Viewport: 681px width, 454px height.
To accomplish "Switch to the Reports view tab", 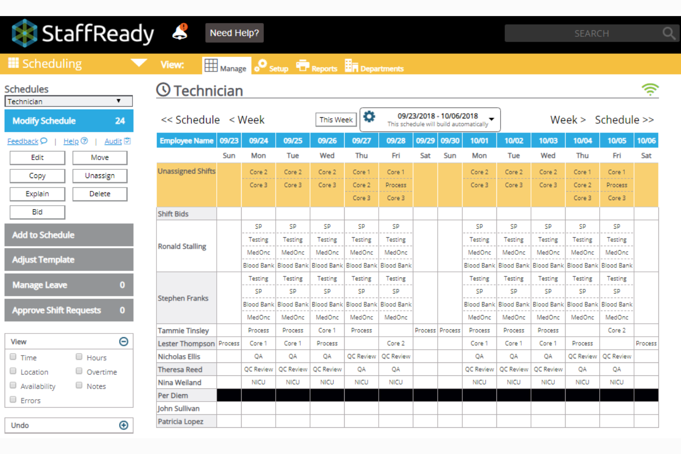I will click(x=317, y=66).
